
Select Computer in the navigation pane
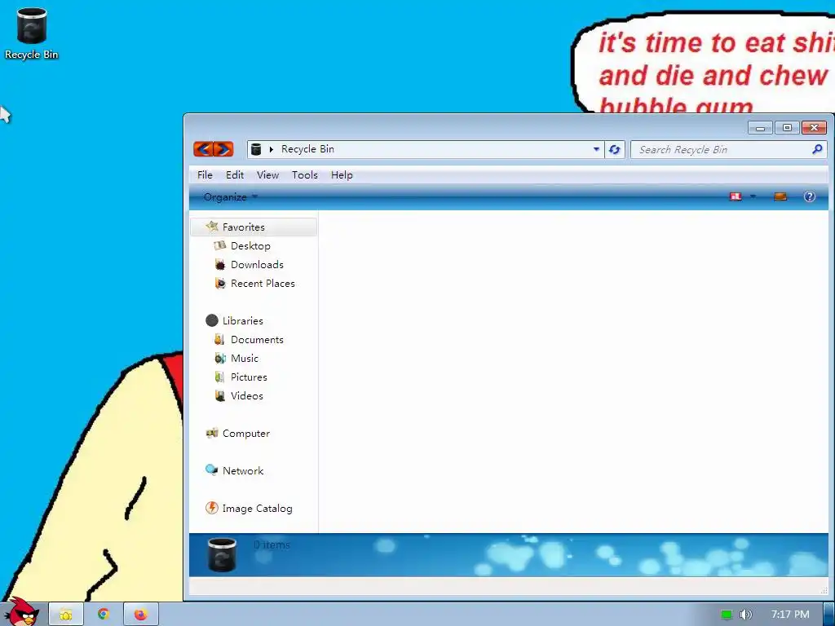pyautogui.click(x=246, y=434)
